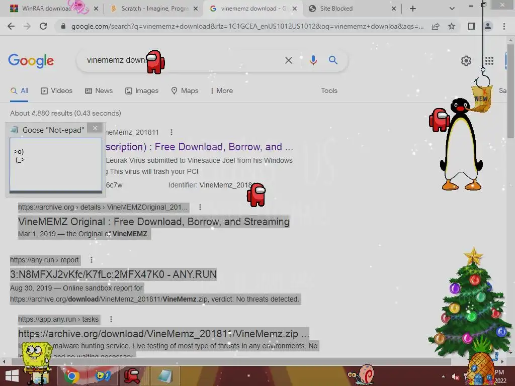The height and width of the screenshot is (386, 515).
Task: Open options for app.any.run › tasks result
Action: click(x=111, y=319)
